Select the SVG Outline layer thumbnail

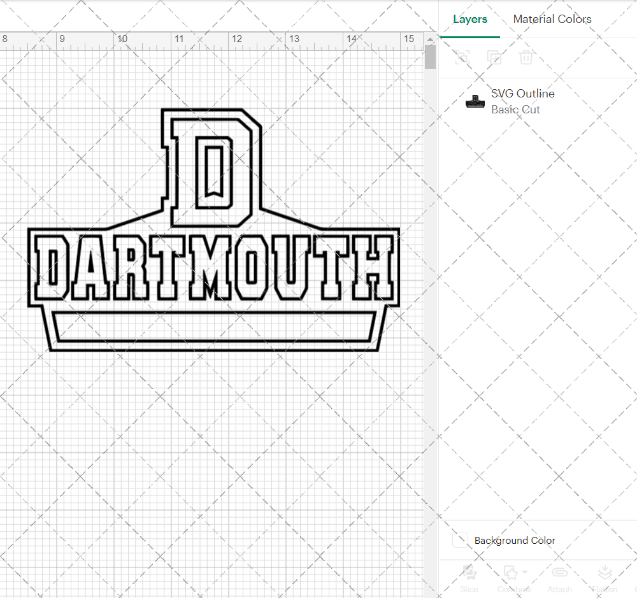[475, 101]
